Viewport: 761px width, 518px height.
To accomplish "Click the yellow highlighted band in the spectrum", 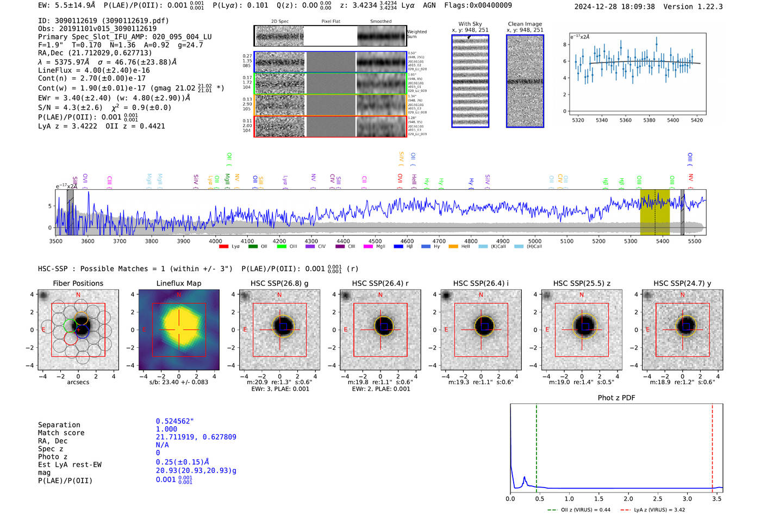I will [x=655, y=213].
